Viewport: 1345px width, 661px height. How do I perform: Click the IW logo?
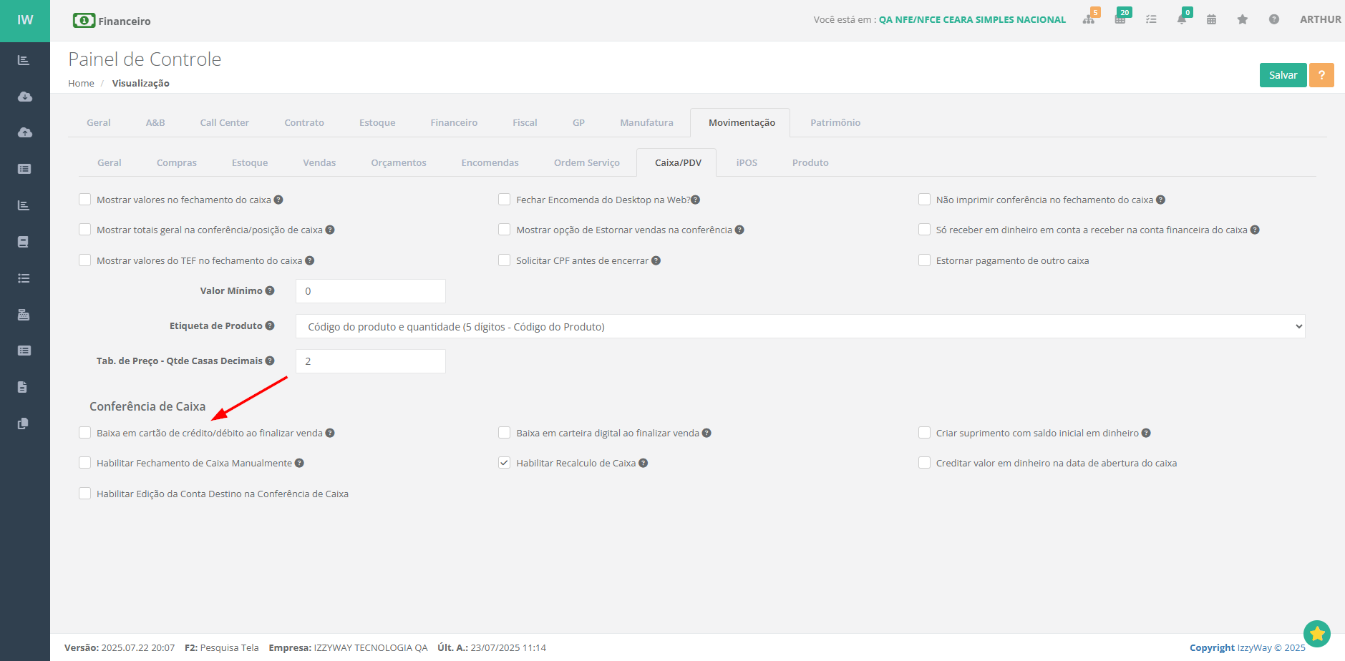[25, 20]
